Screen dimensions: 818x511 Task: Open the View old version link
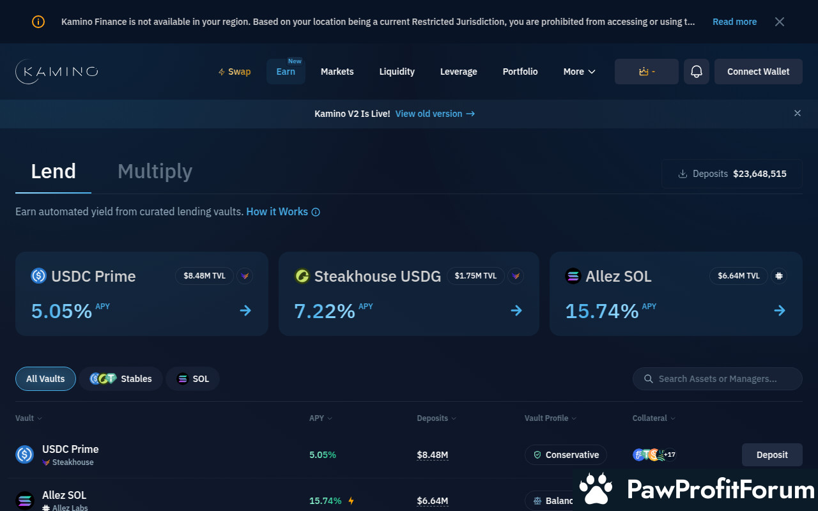point(435,114)
